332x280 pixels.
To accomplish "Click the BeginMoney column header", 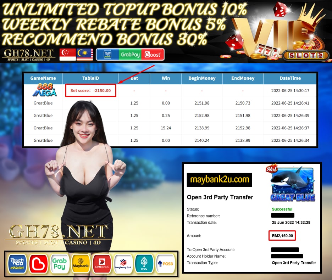I will [x=202, y=78].
